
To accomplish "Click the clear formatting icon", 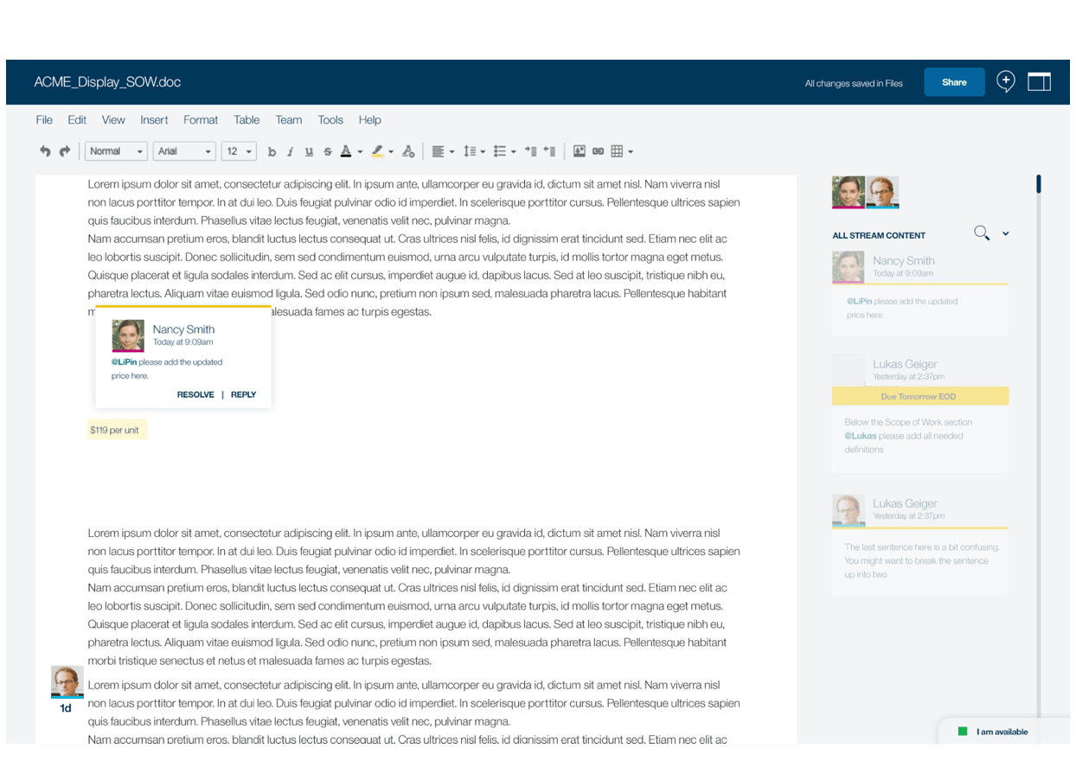I will [408, 151].
